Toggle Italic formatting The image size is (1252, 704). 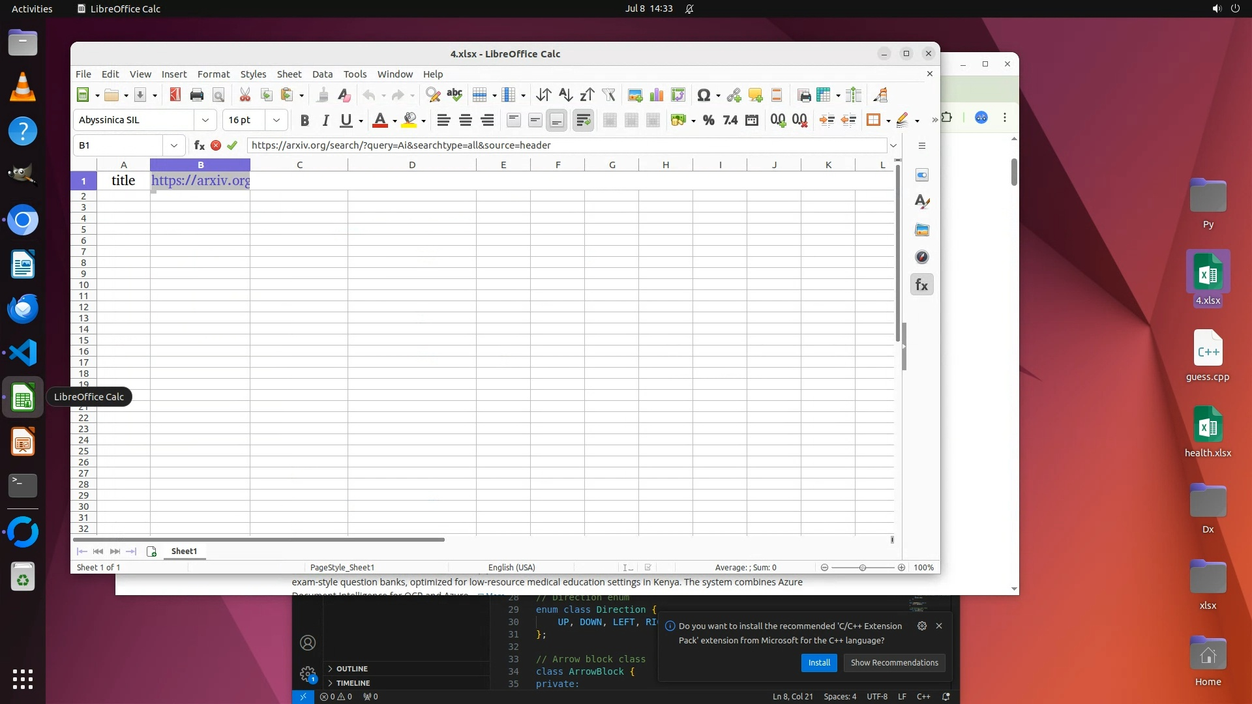tap(325, 120)
